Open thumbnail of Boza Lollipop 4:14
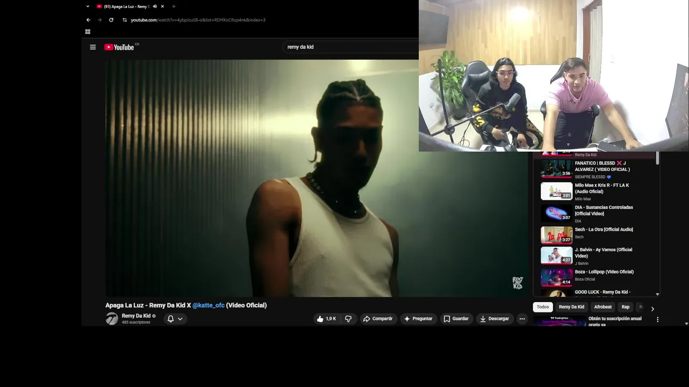689x387 pixels. click(x=557, y=277)
